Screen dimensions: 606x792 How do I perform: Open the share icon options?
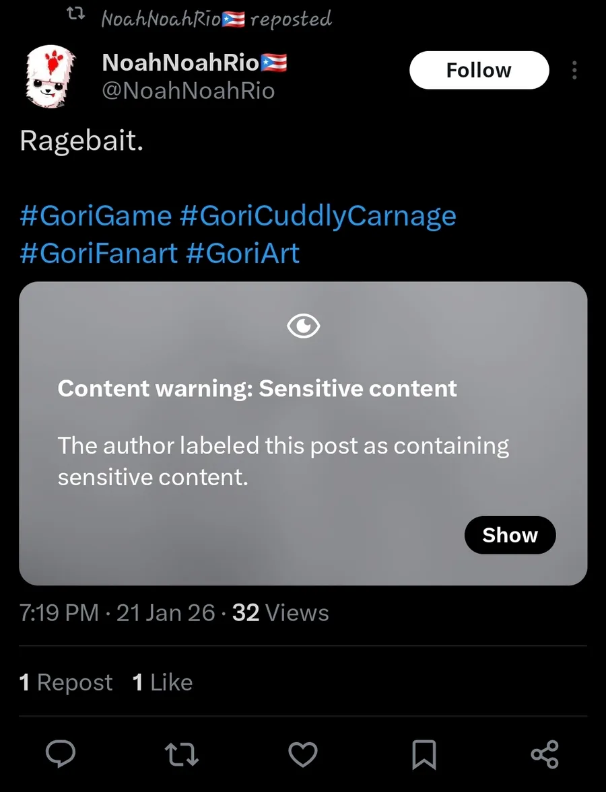pyautogui.click(x=545, y=754)
